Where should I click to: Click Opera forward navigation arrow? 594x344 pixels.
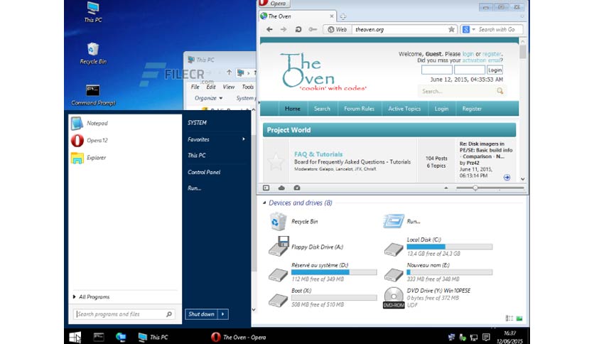click(x=283, y=29)
